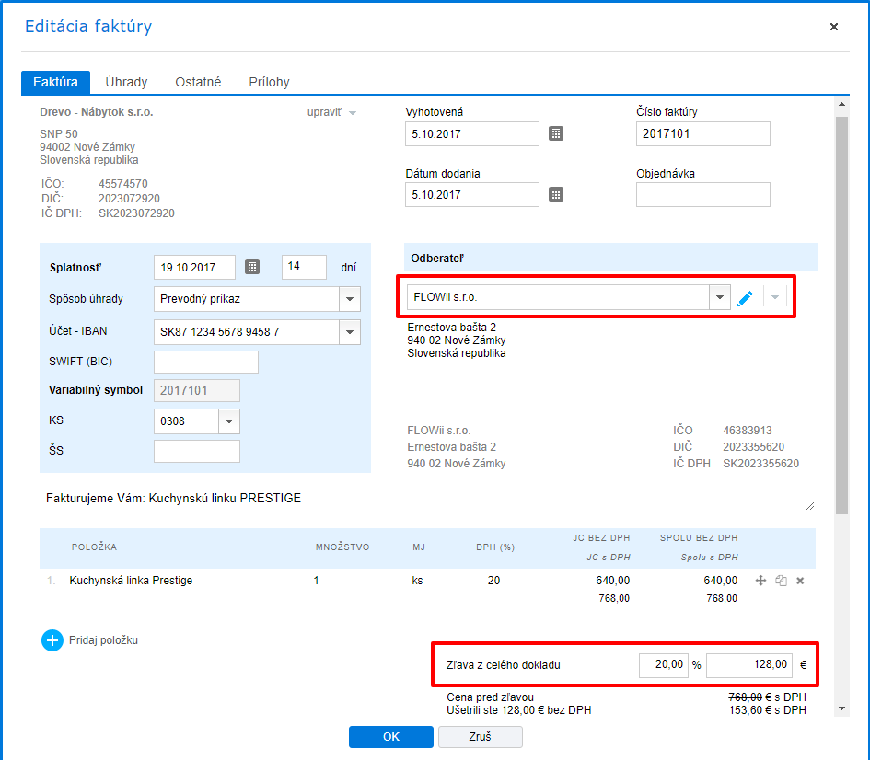The image size is (870, 760).
Task: Open the Spôsob úhrady dropdown
Action: pos(350,299)
